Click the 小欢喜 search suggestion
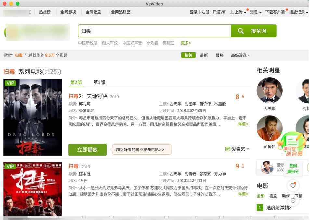 coord(152,43)
